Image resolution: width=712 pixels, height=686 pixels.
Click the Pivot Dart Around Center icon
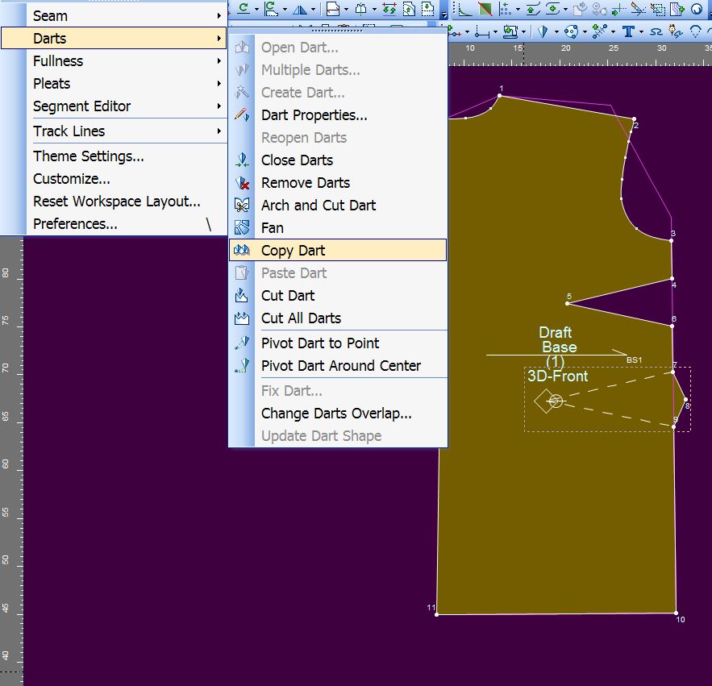[x=242, y=365]
